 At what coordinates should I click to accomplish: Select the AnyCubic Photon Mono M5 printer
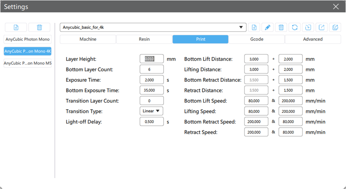28,63
